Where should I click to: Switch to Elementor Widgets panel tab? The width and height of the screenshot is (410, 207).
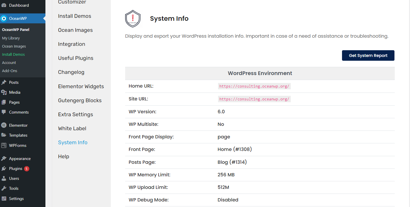[81, 86]
